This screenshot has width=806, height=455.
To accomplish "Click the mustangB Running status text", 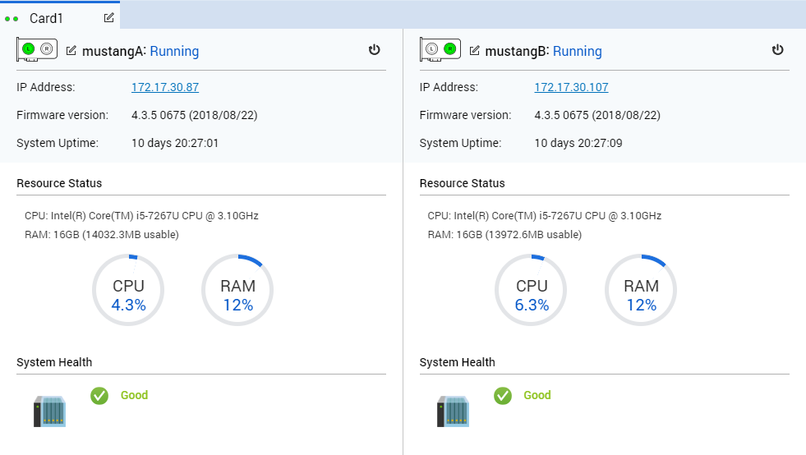I will pyautogui.click(x=578, y=52).
